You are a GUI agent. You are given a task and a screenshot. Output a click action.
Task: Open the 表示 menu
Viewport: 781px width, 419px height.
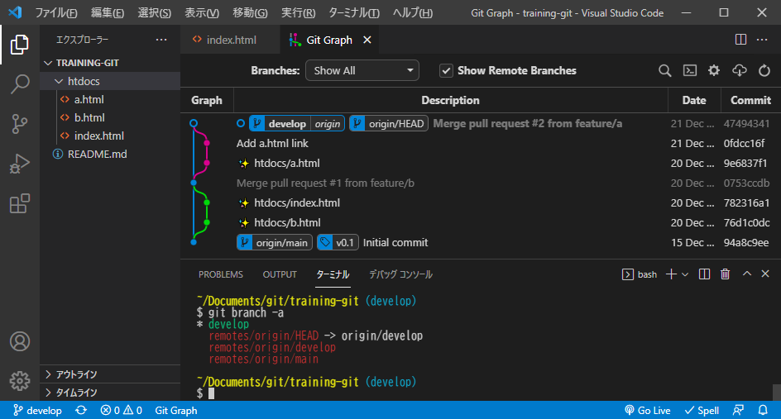pyautogui.click(x=202, y=13)
